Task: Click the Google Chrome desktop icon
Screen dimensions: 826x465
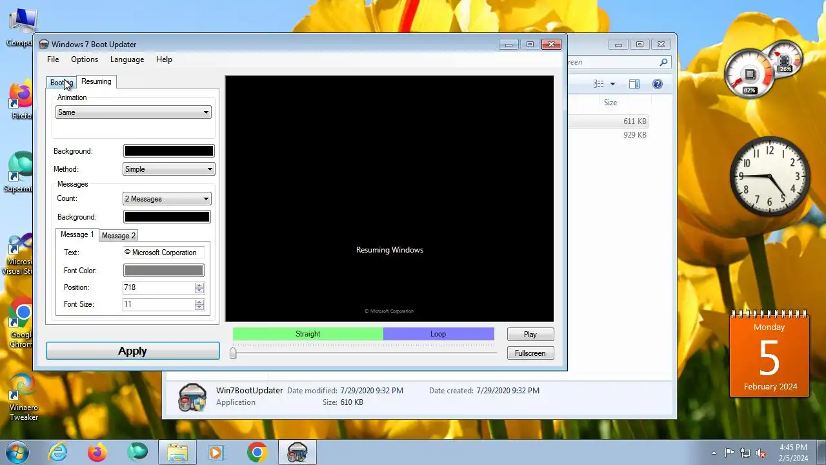Action: (x=21, y=324)
